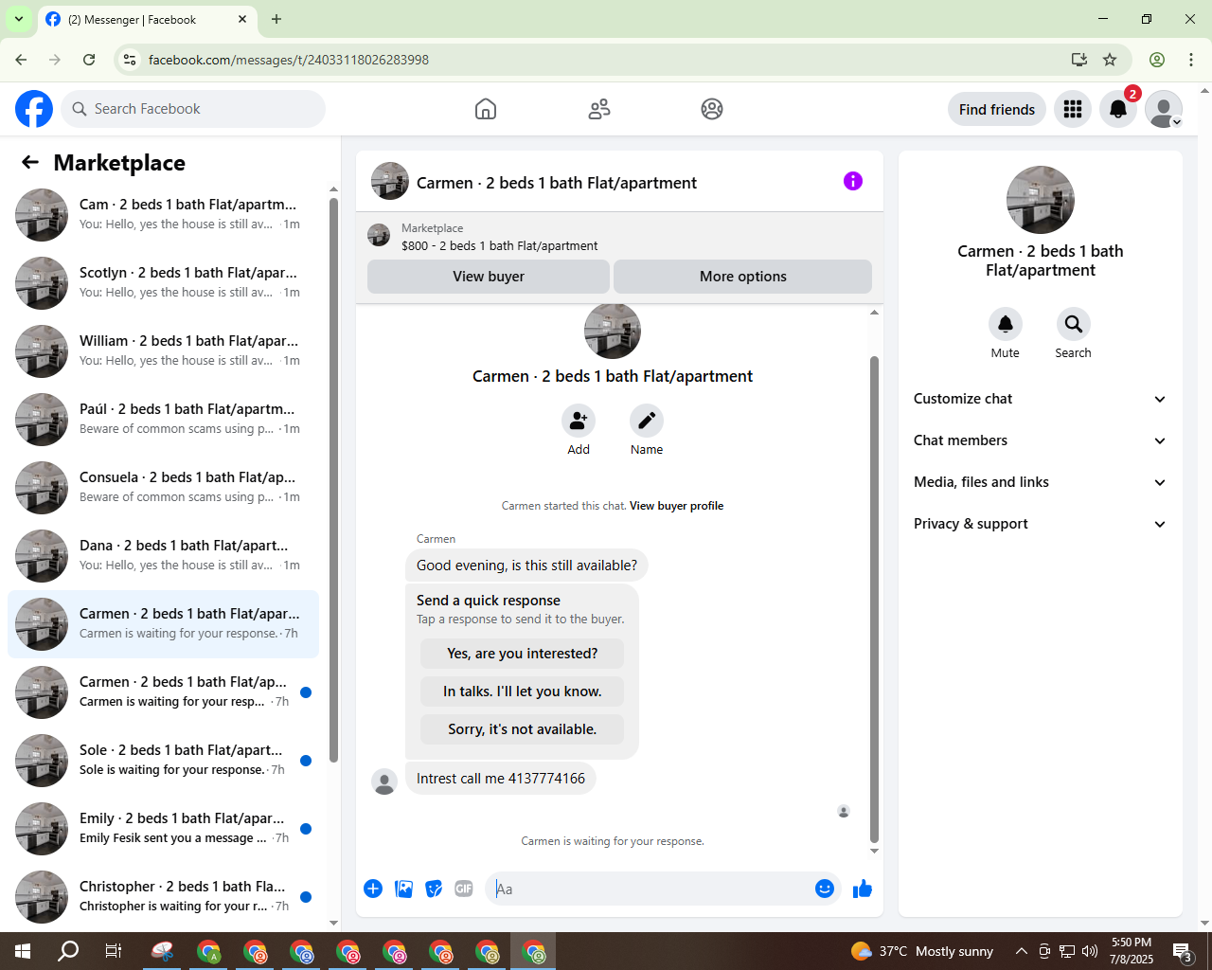Click the chat messages scrollbar

tap(874, 599)
